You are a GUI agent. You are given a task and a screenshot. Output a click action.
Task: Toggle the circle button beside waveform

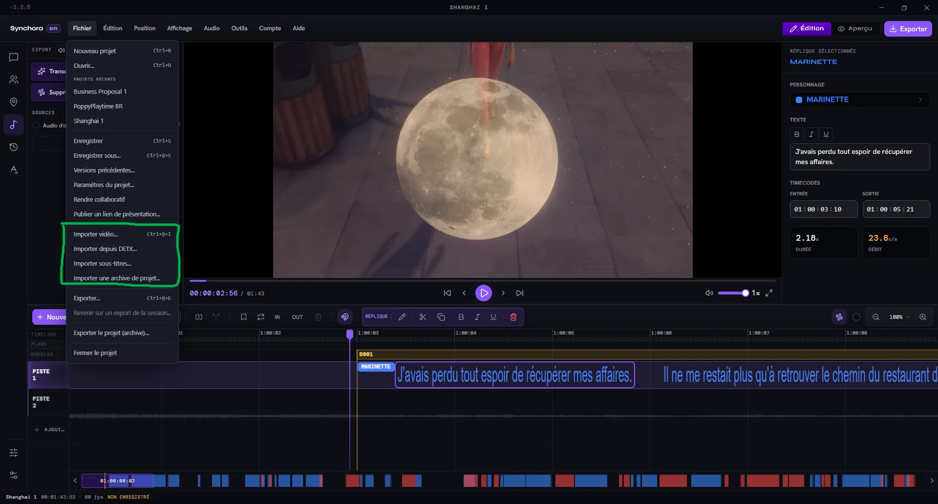coord(856,317)
